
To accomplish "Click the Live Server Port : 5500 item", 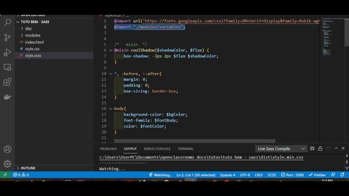I will [292, 175].
